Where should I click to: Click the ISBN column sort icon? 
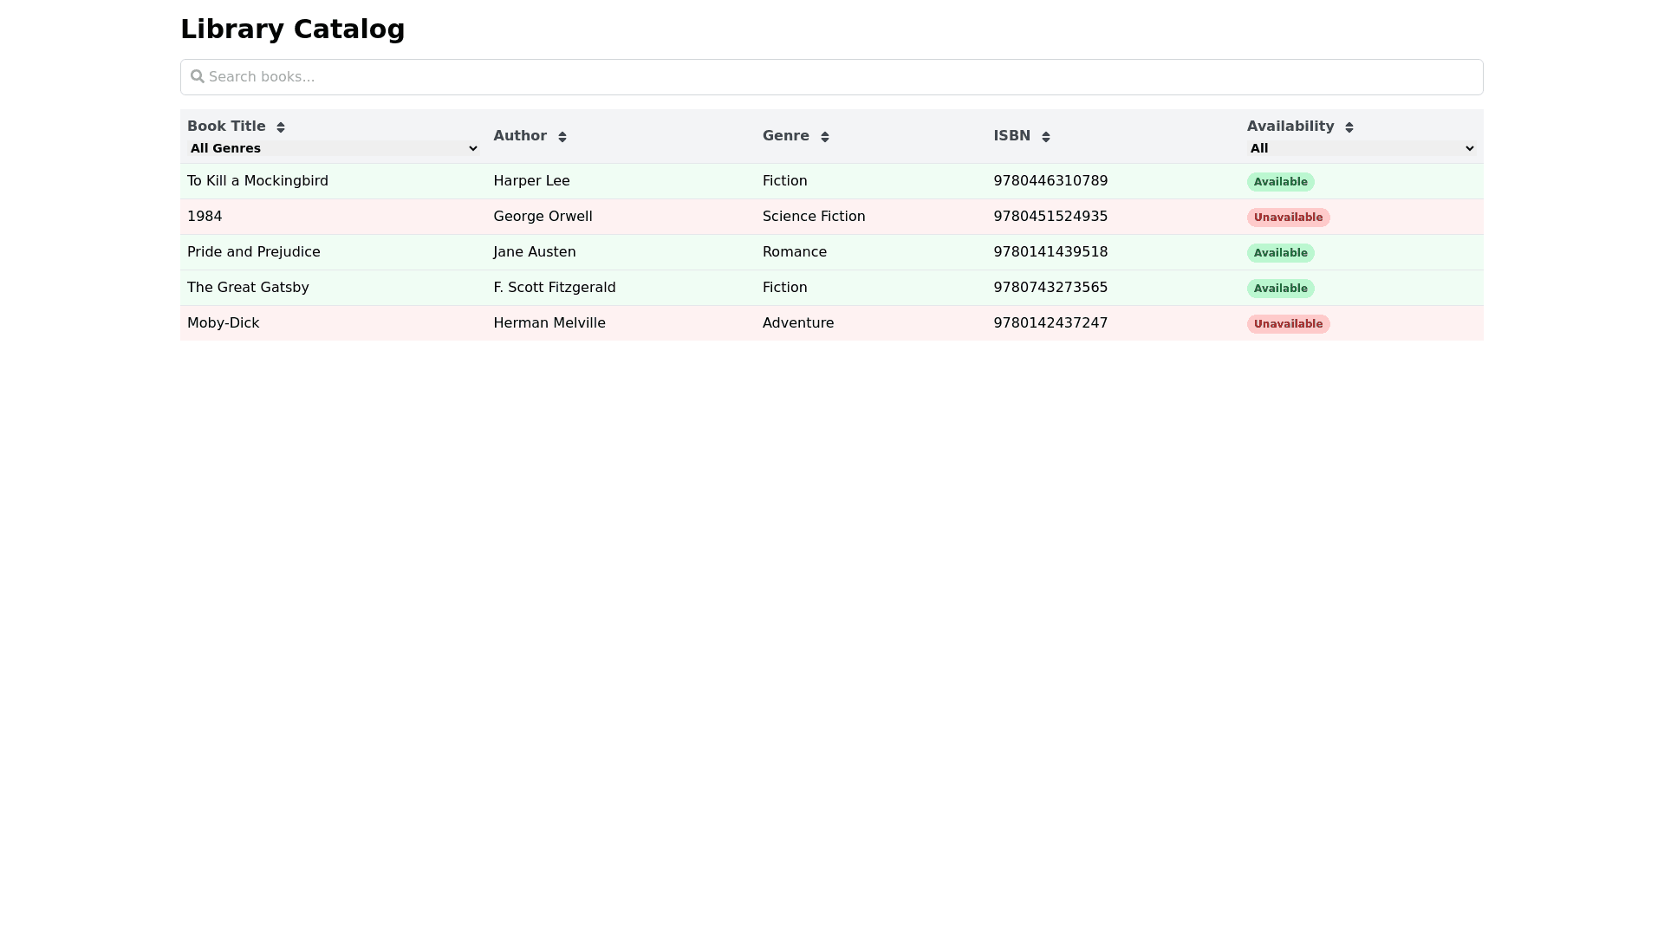tap(1046, 137)
